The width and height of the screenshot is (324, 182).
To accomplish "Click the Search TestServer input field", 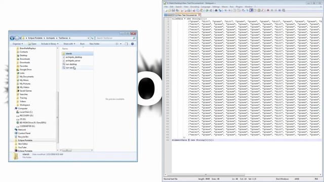I will point(114,38).
